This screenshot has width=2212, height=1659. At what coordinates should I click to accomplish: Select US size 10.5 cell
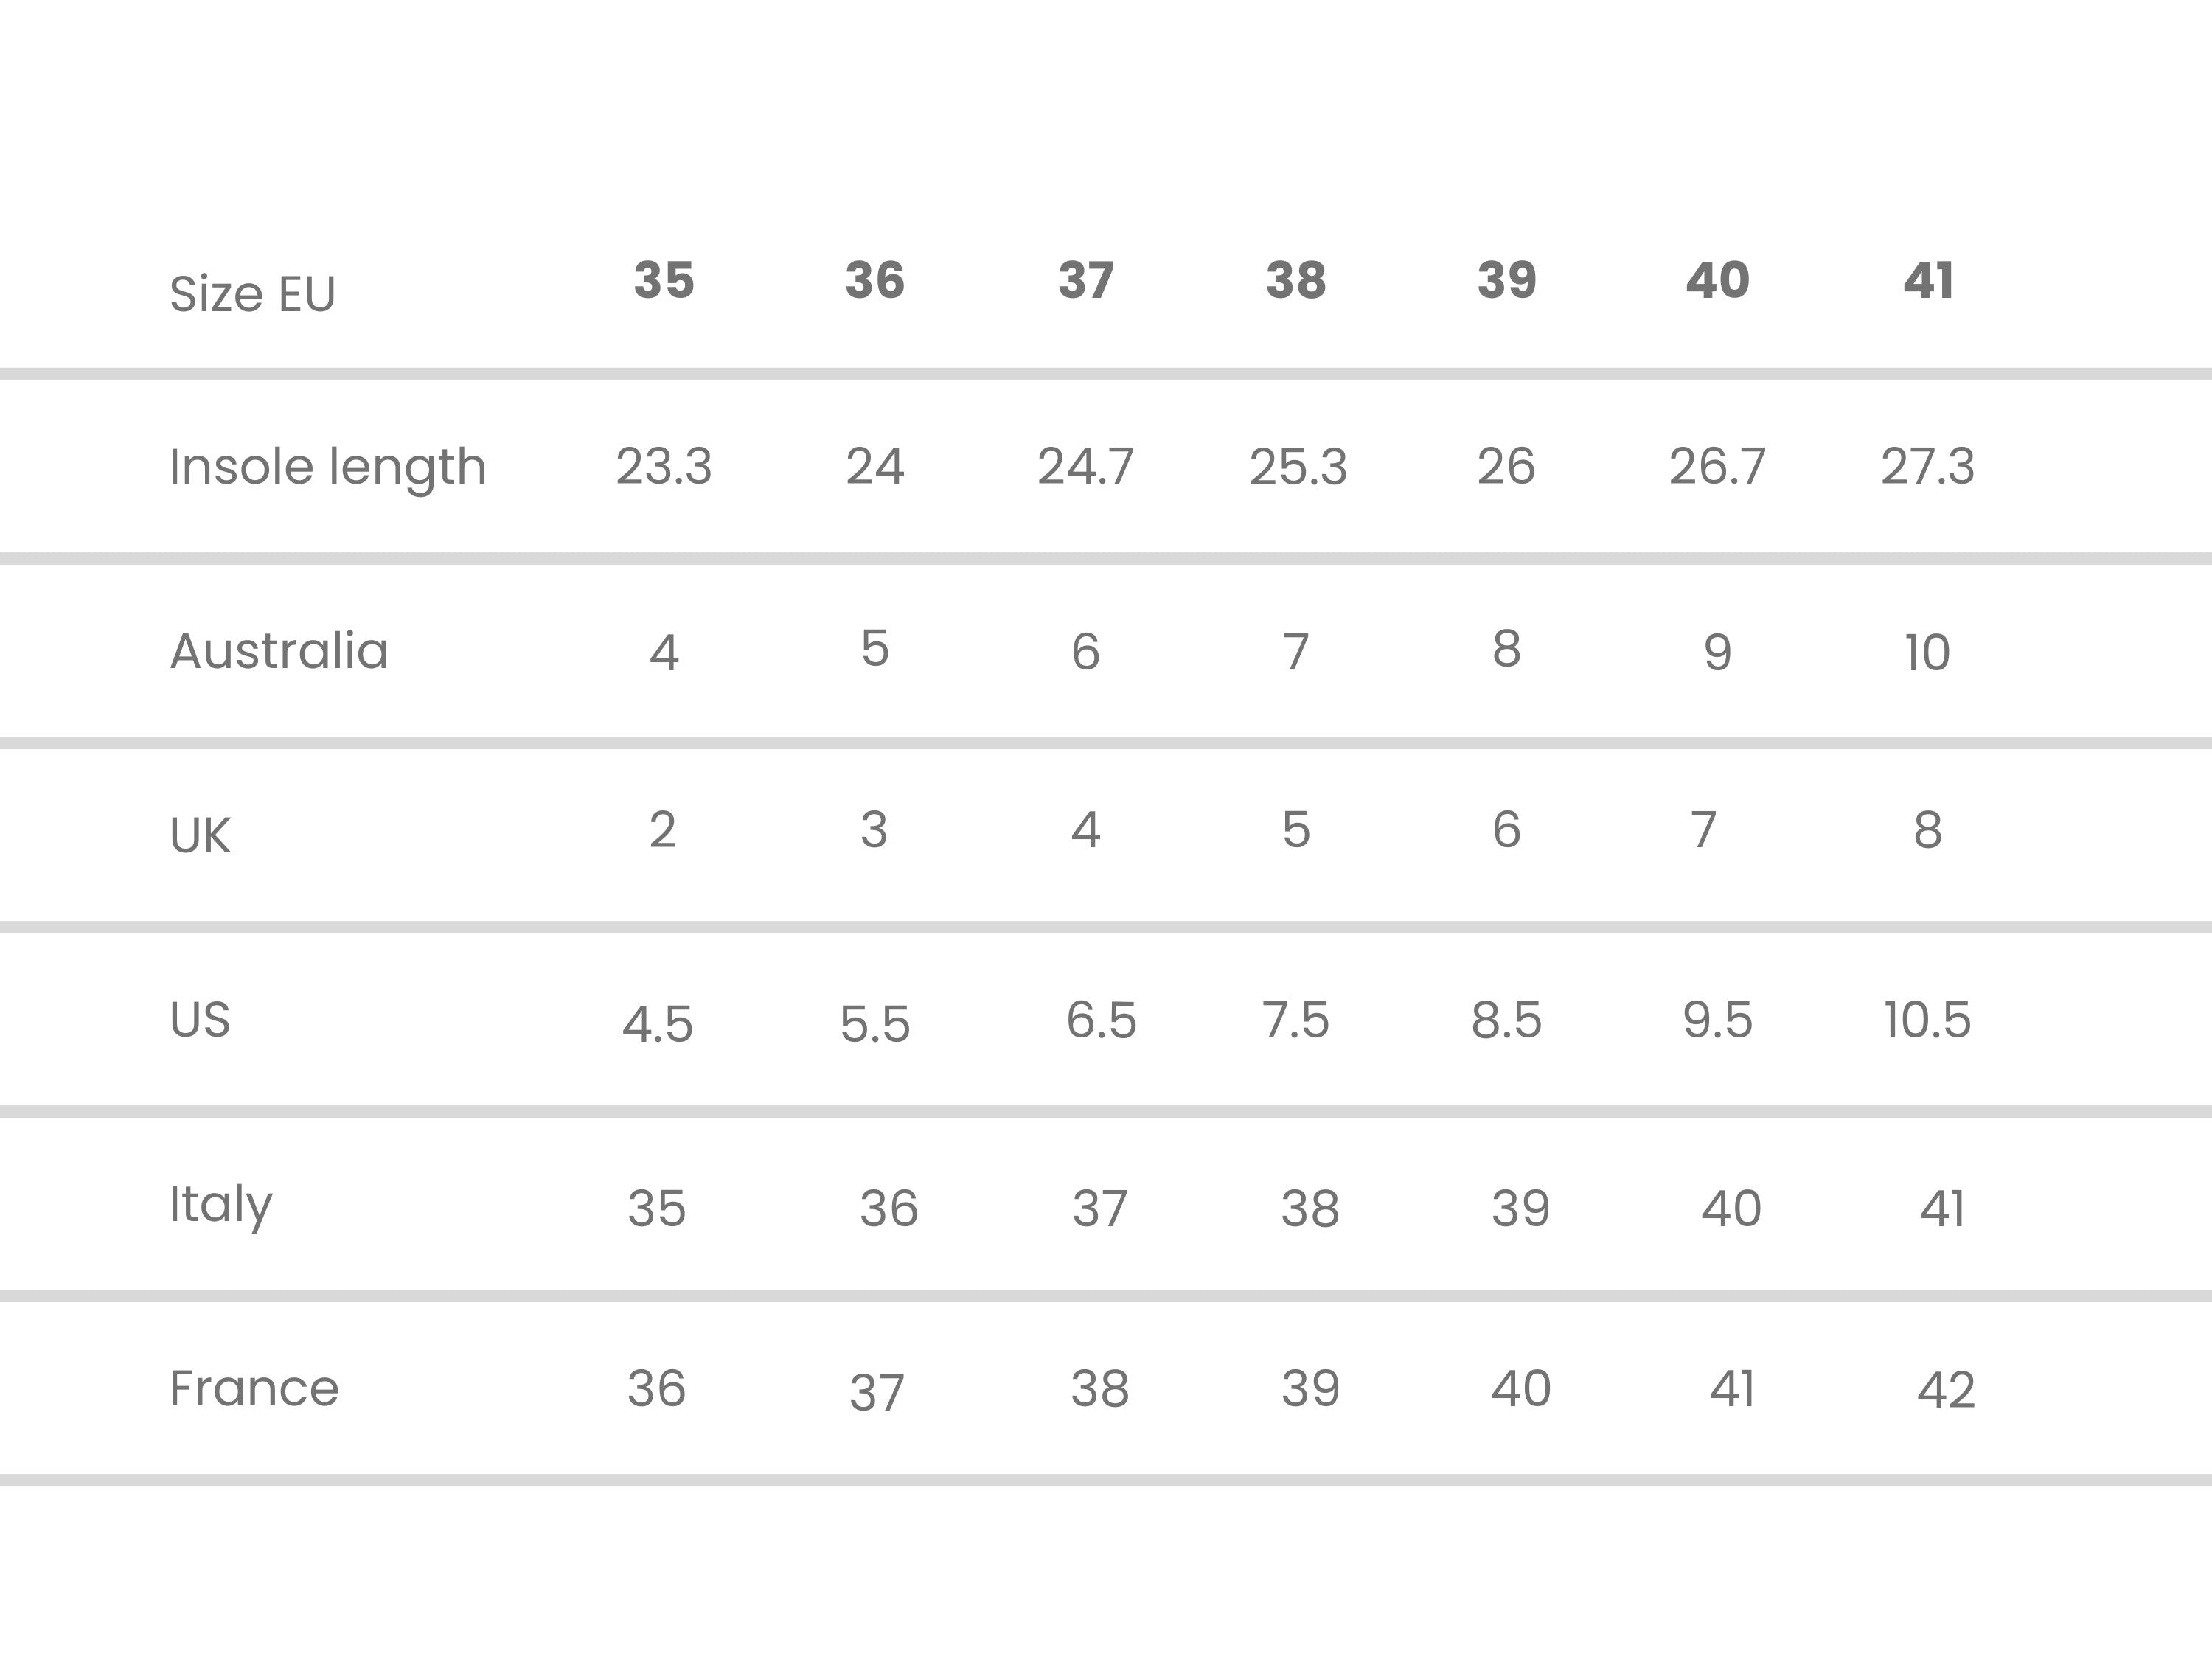point(1927,1020)
